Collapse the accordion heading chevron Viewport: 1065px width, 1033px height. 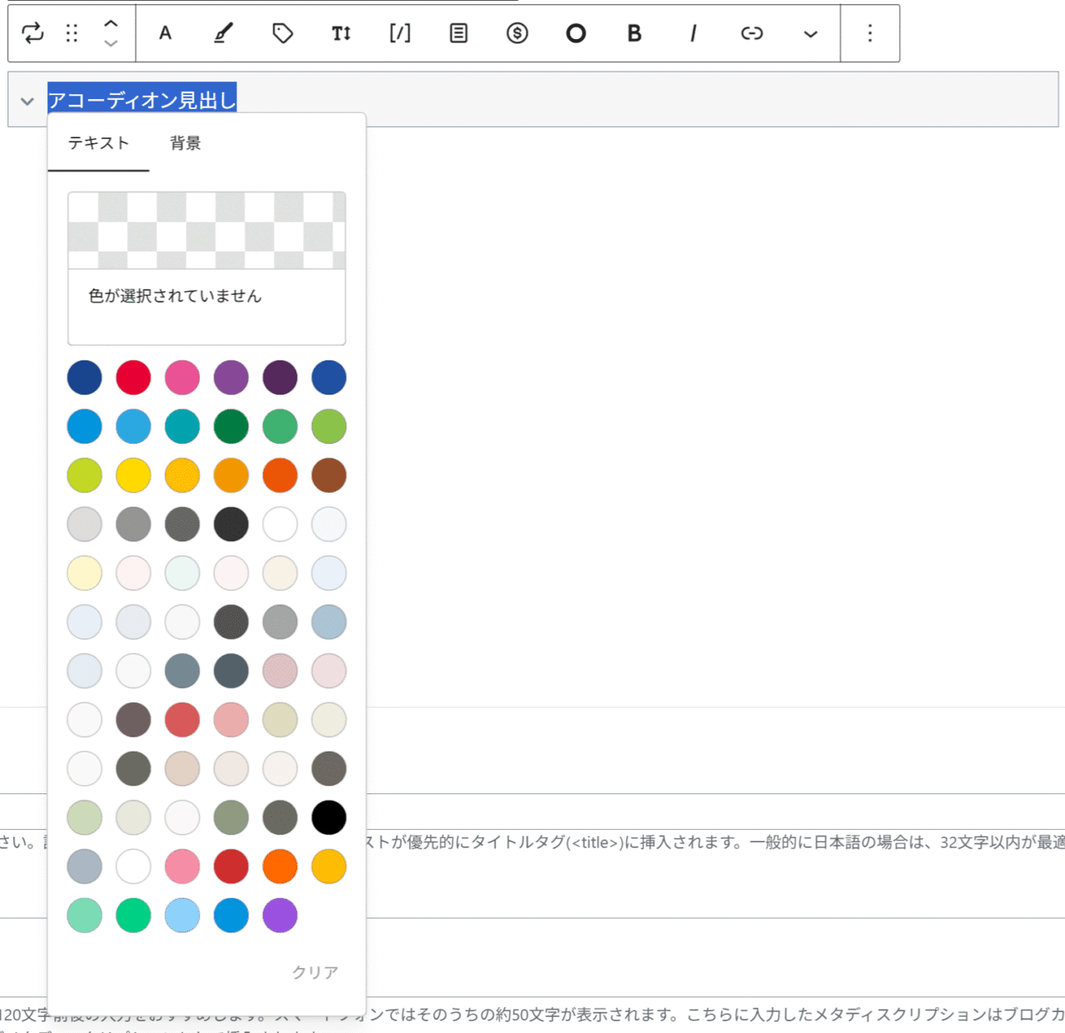click(x=27, y=102)
